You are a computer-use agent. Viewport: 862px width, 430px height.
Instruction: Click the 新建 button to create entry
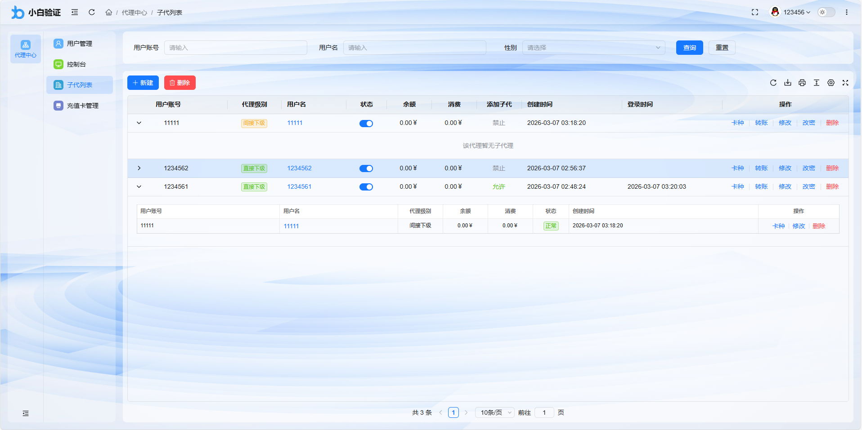(x=143, y=83)
